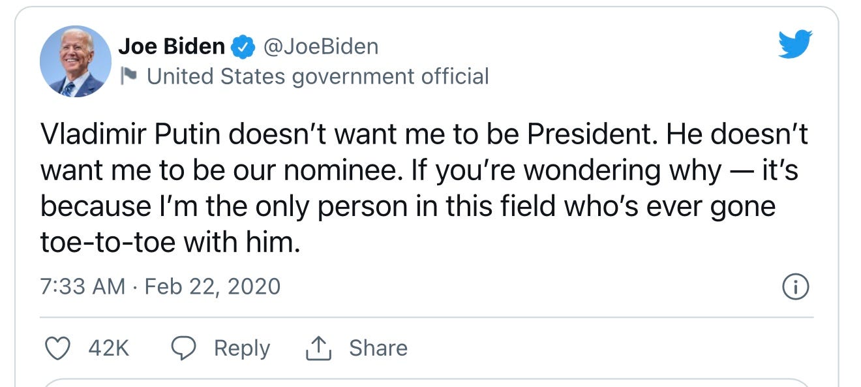Screen dimensions: 861x387
Task: Click the rounded box below tweet actions
Action: [427, 382]
